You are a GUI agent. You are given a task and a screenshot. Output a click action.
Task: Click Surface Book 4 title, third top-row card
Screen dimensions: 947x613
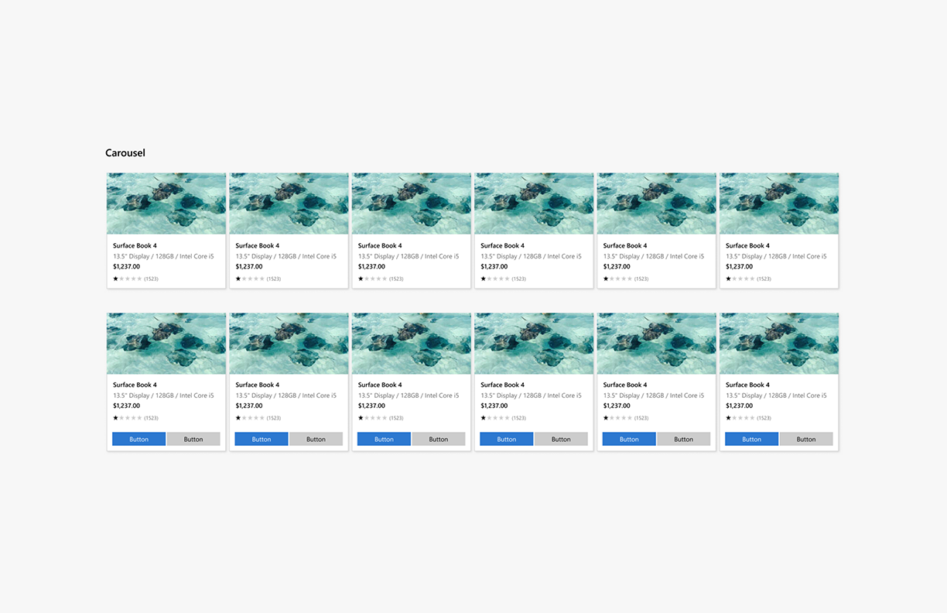(380, 245)
